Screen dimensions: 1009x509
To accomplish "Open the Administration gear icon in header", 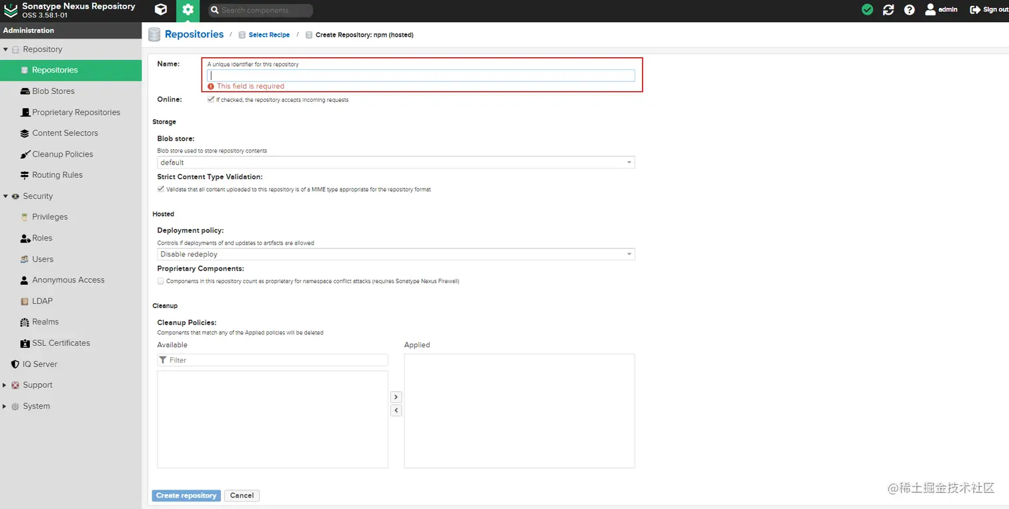I will [x=188, y=10].
